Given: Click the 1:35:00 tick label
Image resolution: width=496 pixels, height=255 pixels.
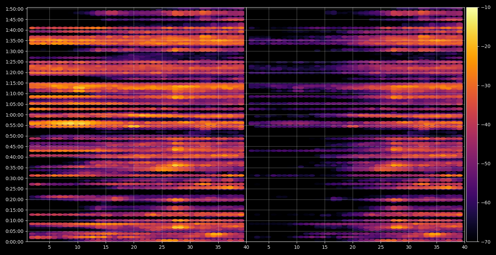Looking at the screenshot, I should 15,41.
